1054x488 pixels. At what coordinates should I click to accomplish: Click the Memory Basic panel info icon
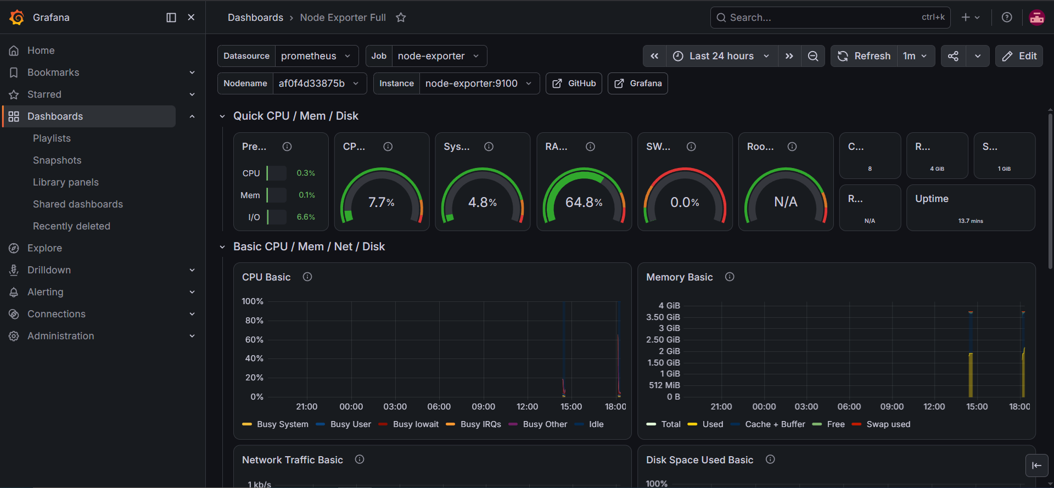pyautogui.click(x=730, y=277)
